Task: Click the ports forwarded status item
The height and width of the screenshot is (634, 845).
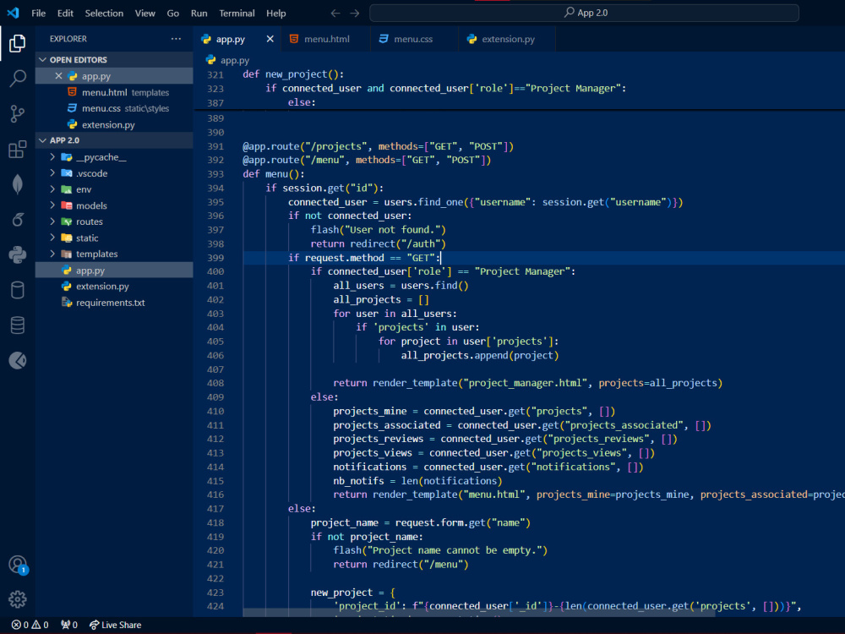Action: click(x=69, y=625)
